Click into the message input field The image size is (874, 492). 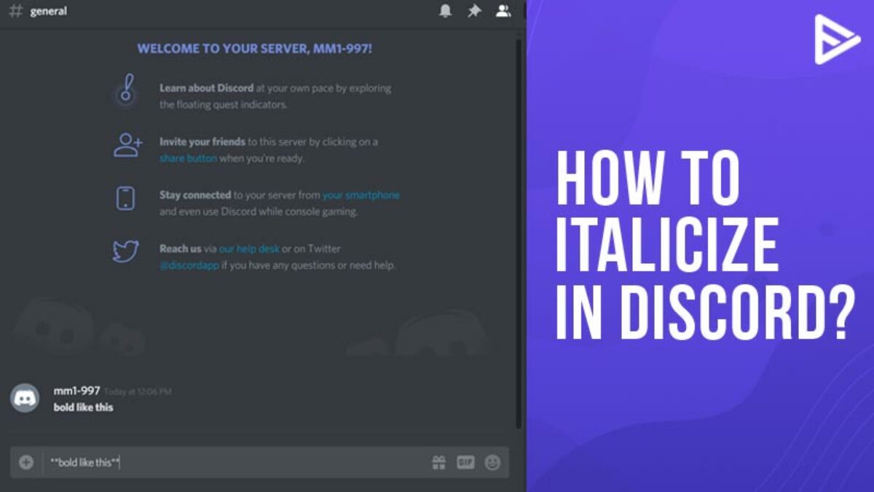click(x=233, y=462)
